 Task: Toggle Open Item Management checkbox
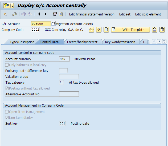click(x=7, y=112)
